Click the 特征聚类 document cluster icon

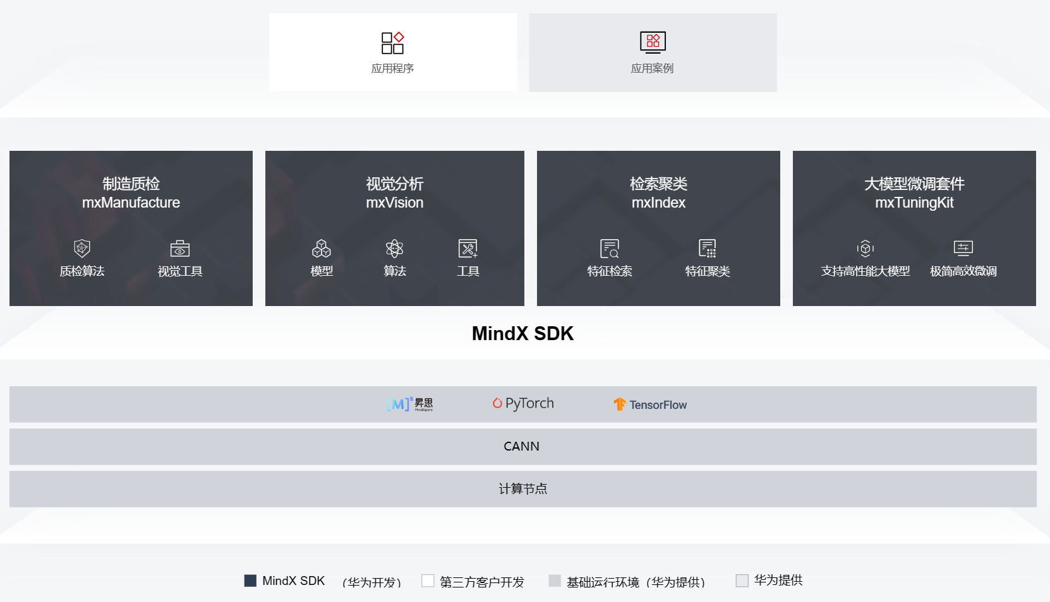(x=708, y=248)
